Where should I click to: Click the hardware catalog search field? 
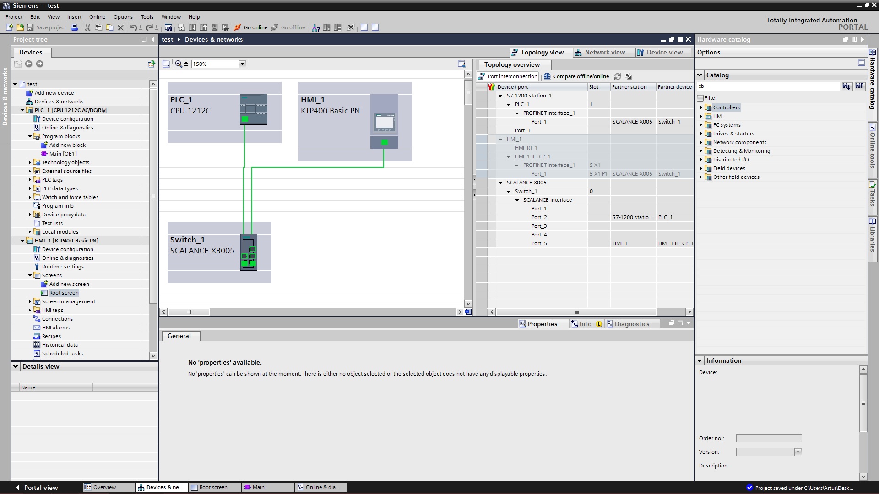point(768,86)
